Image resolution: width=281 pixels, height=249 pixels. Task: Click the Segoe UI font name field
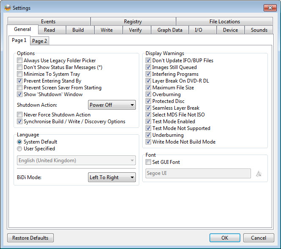(198, 173)
